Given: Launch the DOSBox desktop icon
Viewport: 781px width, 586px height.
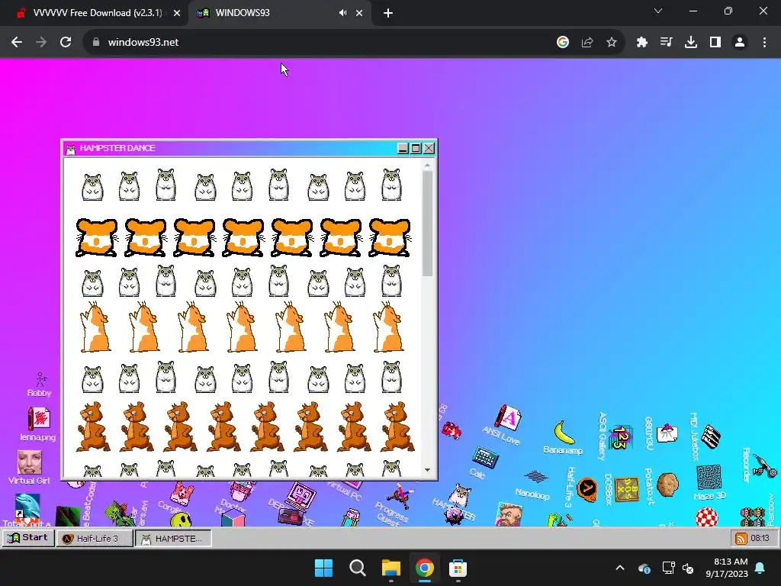Looking at the screenshot, I should point(627,489).
